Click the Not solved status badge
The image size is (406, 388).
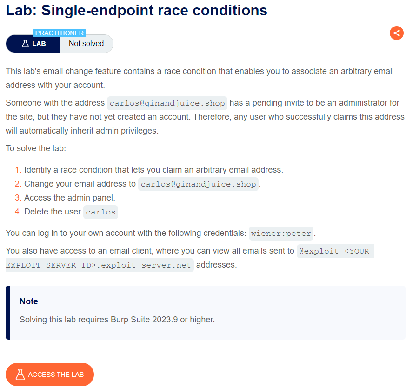click(x=86, y=44)
